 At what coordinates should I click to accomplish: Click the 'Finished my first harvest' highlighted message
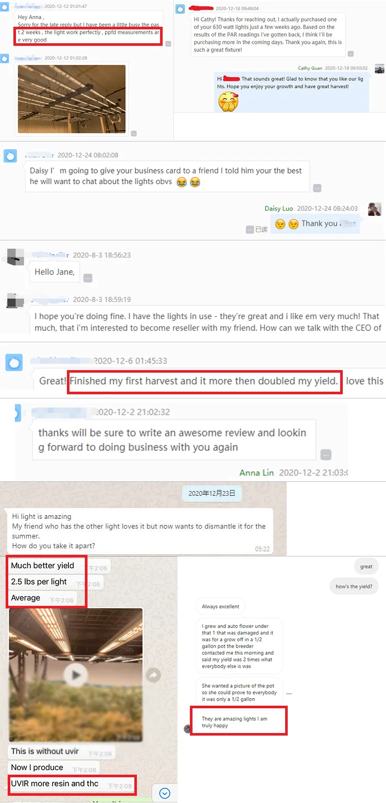click(x=204, y=381)
